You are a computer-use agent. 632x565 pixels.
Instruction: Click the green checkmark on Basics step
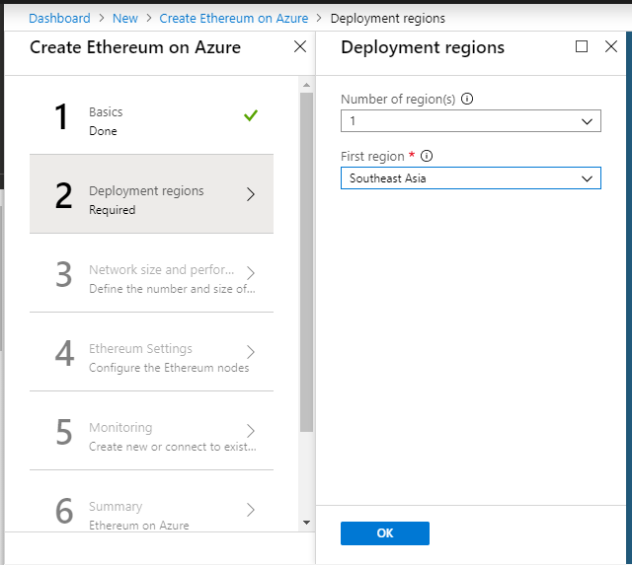(x=250, y=116)
